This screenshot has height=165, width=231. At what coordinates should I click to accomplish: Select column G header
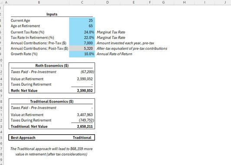click(x=163, y=2)
